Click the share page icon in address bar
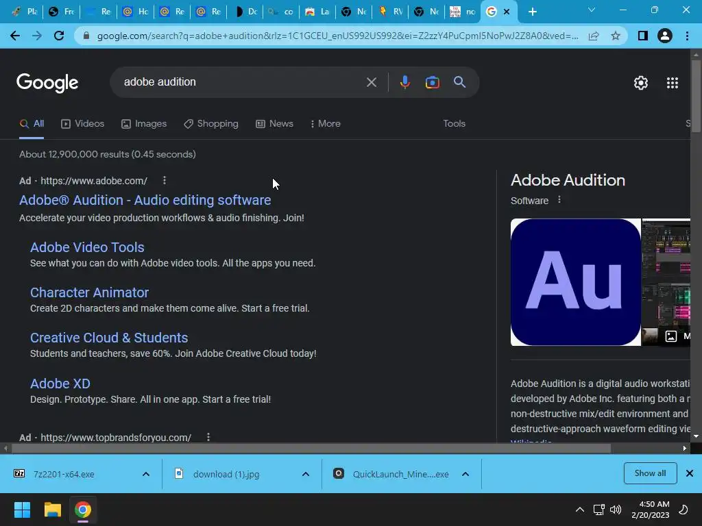Viewport: 702px width, 526px height. coord(594,36)
